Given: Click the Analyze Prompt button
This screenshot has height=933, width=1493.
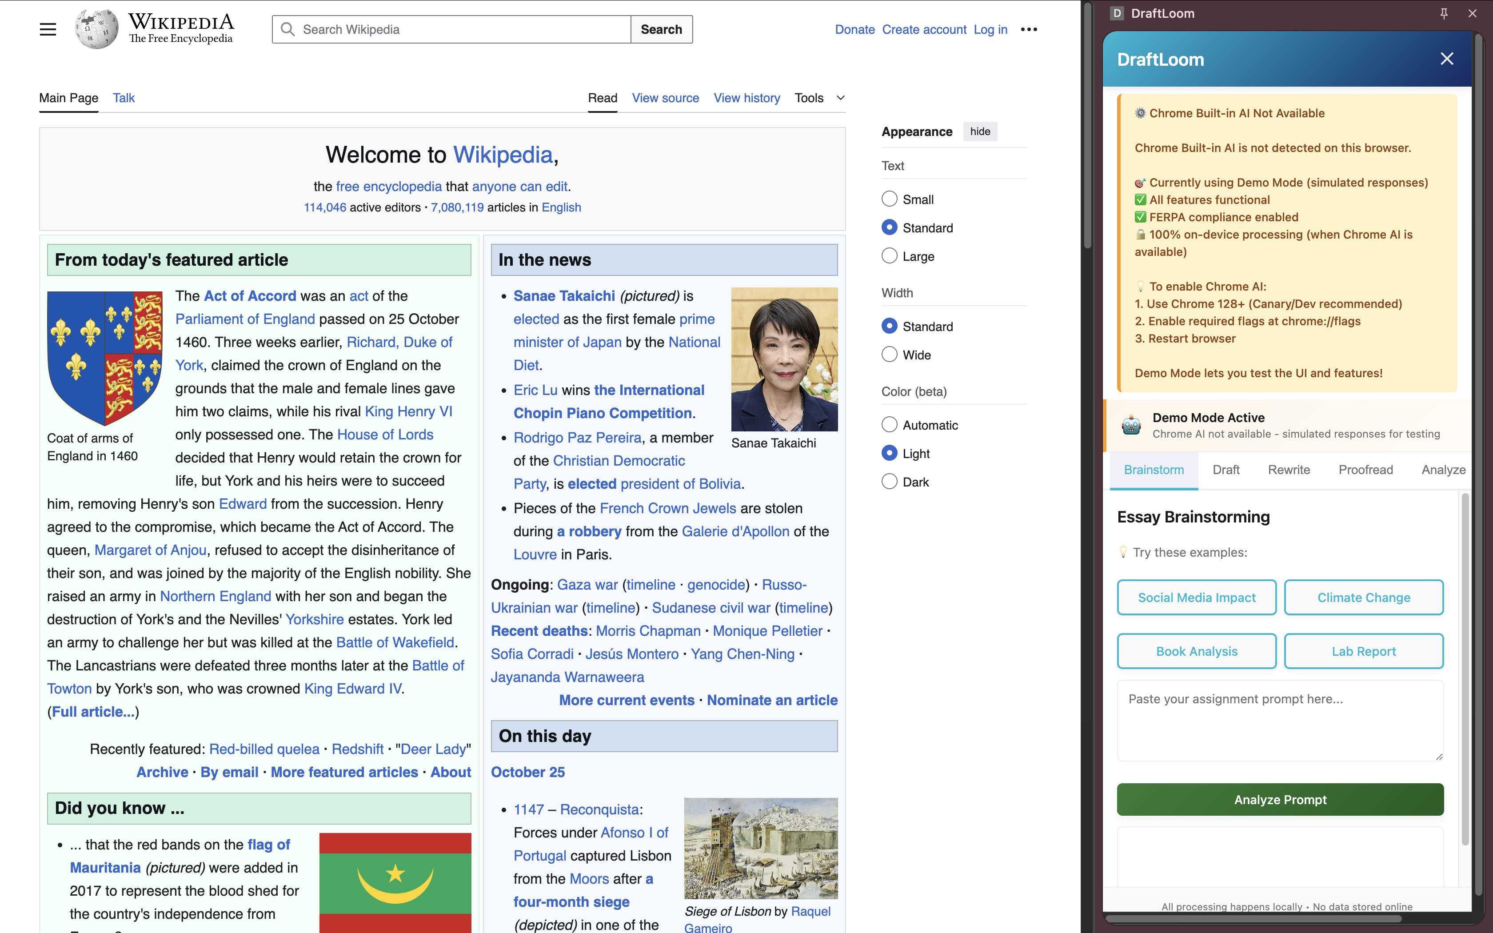Looking at the screenshot, I should tap(1280, 799).
